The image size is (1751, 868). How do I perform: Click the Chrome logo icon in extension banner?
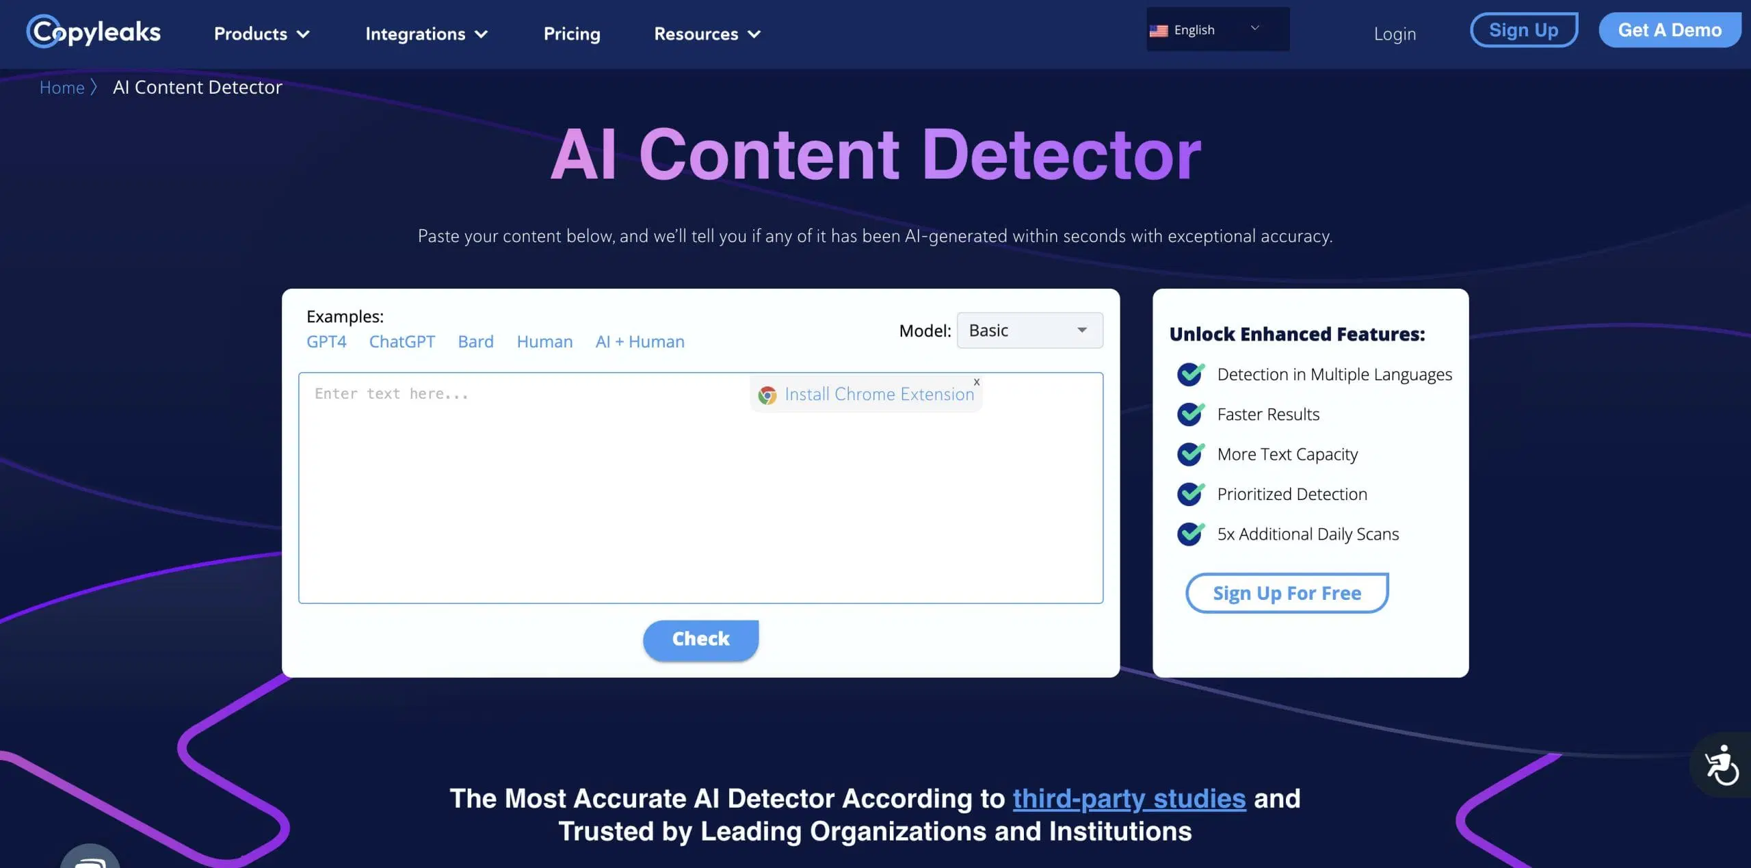(767, 395)
